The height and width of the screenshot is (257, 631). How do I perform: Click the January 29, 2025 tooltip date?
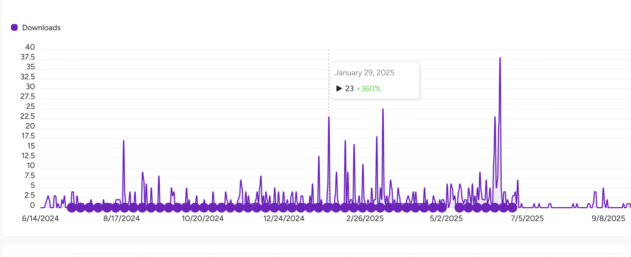[364, 73]
